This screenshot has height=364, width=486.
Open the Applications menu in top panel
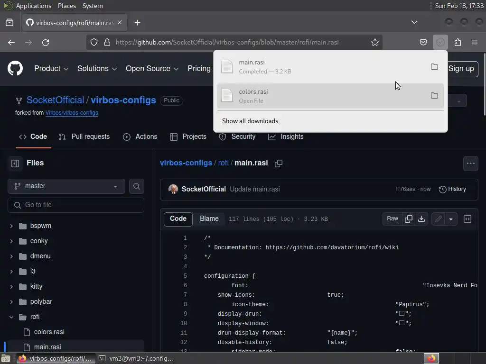tap(34, 6)
